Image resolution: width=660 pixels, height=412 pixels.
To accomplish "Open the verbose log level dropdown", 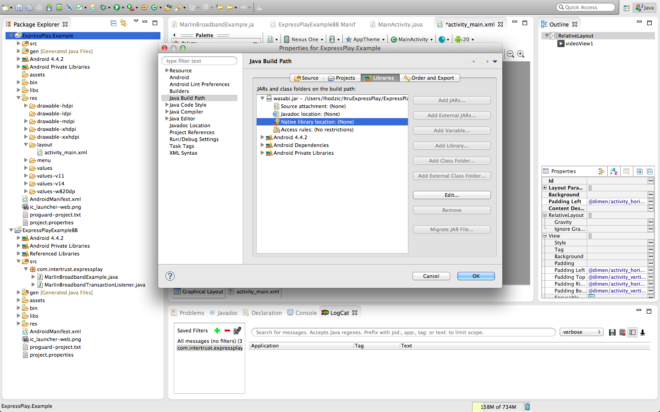I will (581, 332).
